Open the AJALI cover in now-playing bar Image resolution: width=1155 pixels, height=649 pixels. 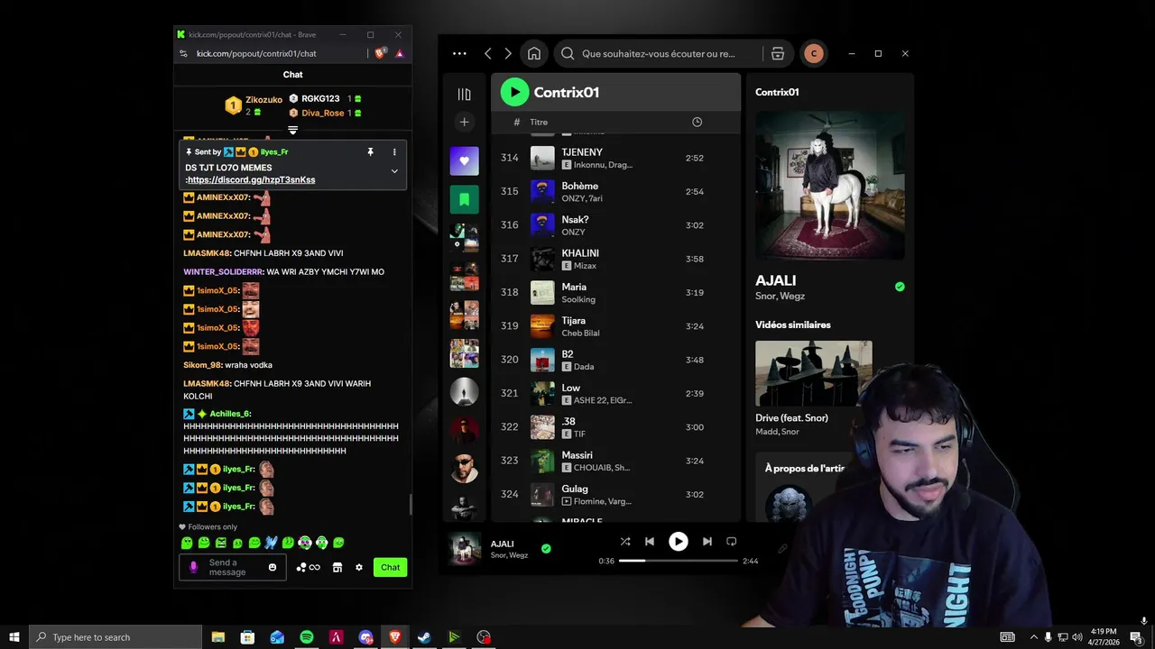tap(465, 549)
